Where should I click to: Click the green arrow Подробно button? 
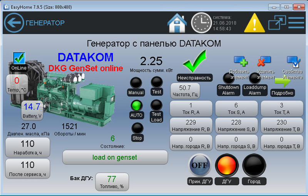coord(282,82)
